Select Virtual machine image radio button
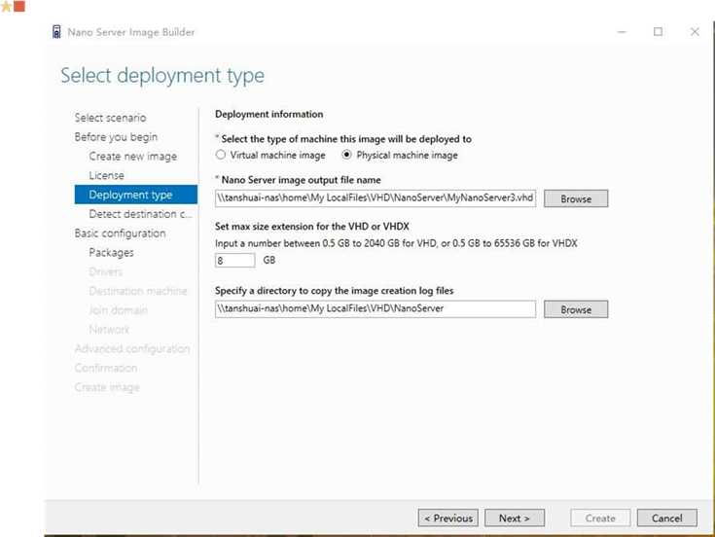 [221, 155]
